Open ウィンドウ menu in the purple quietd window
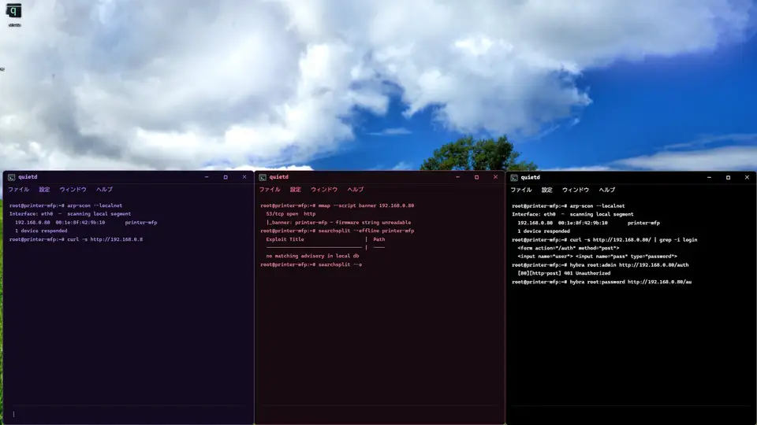Image resolution: width=757 pixels, height=425 pixels. pos(73,190)
